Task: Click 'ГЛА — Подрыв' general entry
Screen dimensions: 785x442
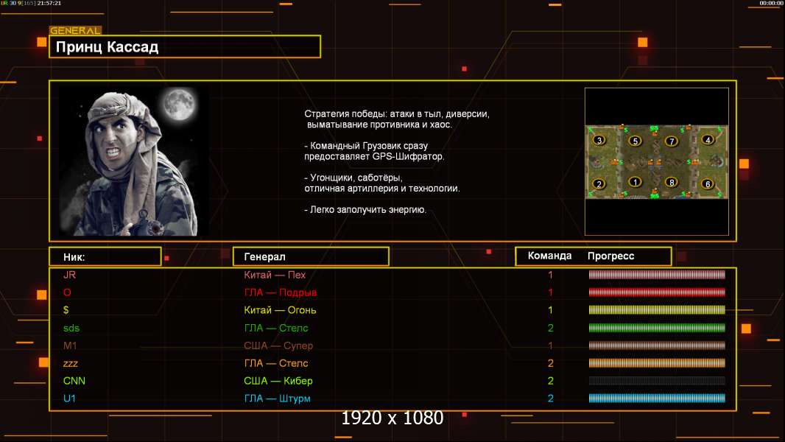Action: [280, 292]
